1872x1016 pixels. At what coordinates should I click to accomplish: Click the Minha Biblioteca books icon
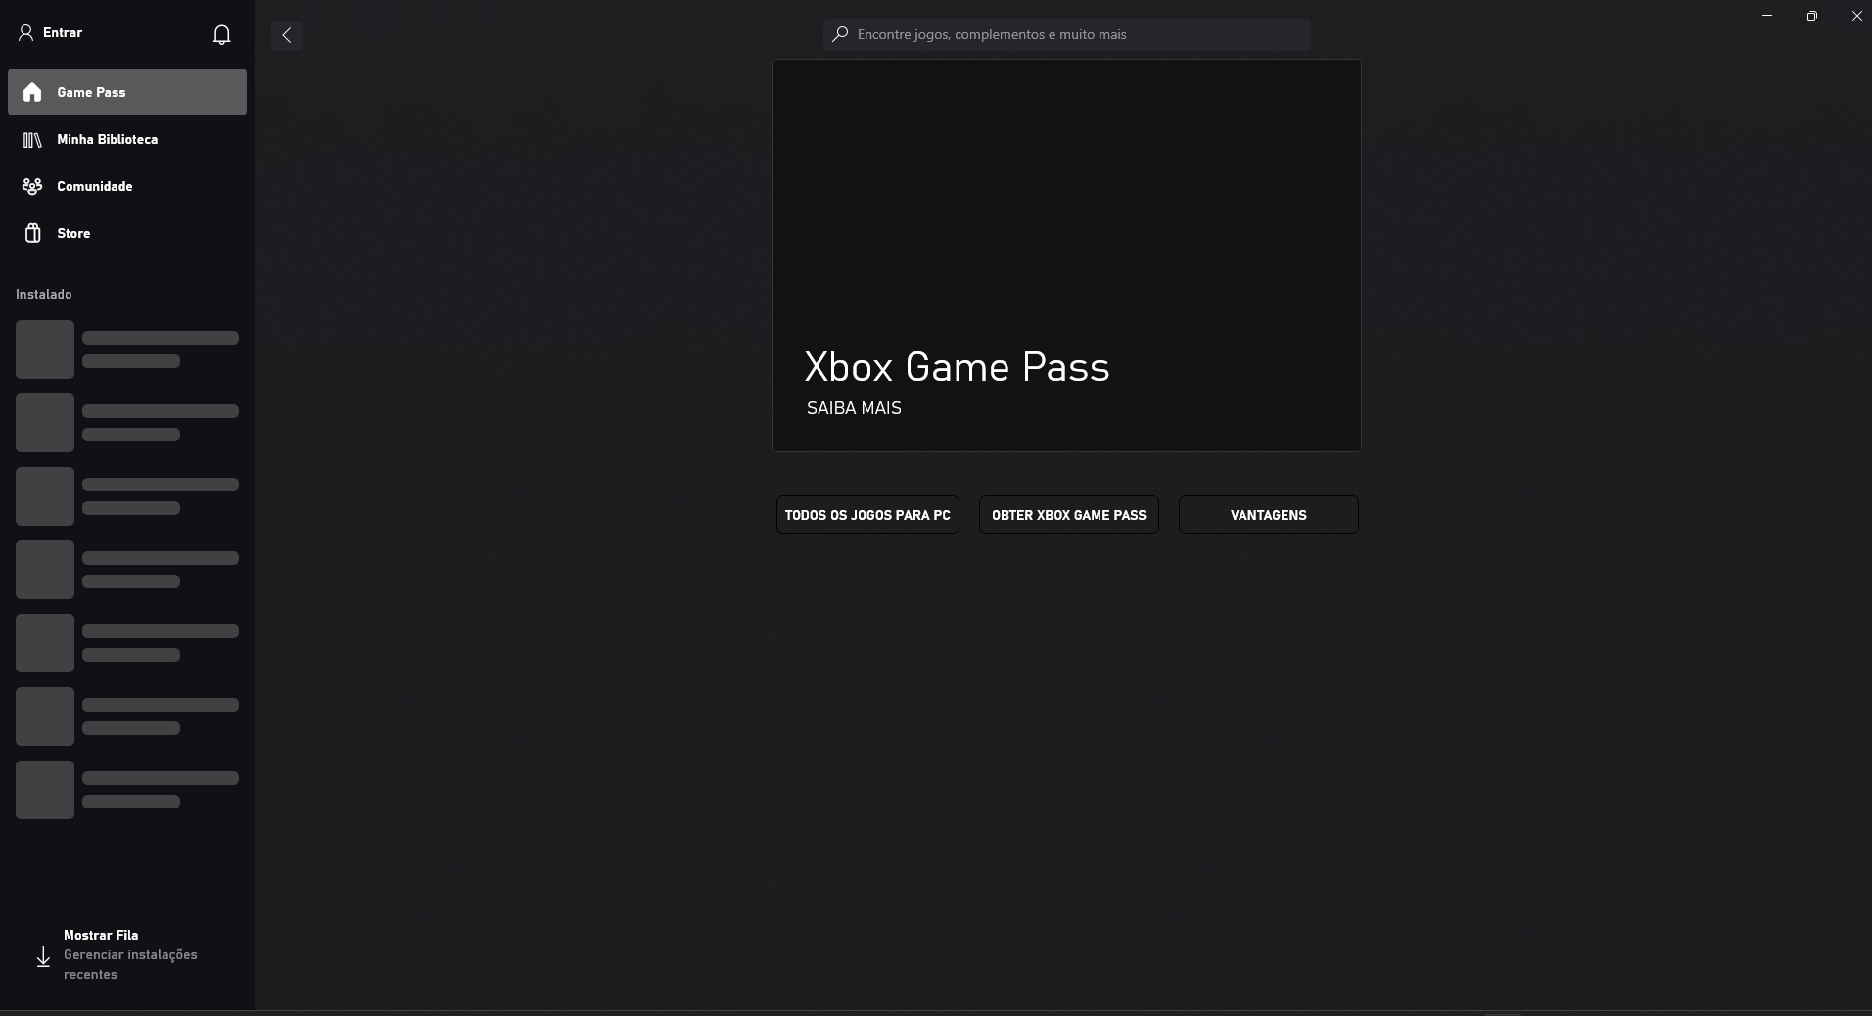tap(32, 140)
